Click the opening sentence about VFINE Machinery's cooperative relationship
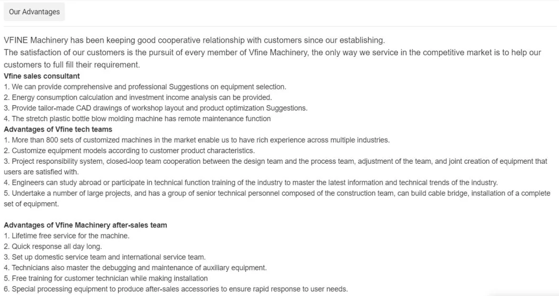 194,41
